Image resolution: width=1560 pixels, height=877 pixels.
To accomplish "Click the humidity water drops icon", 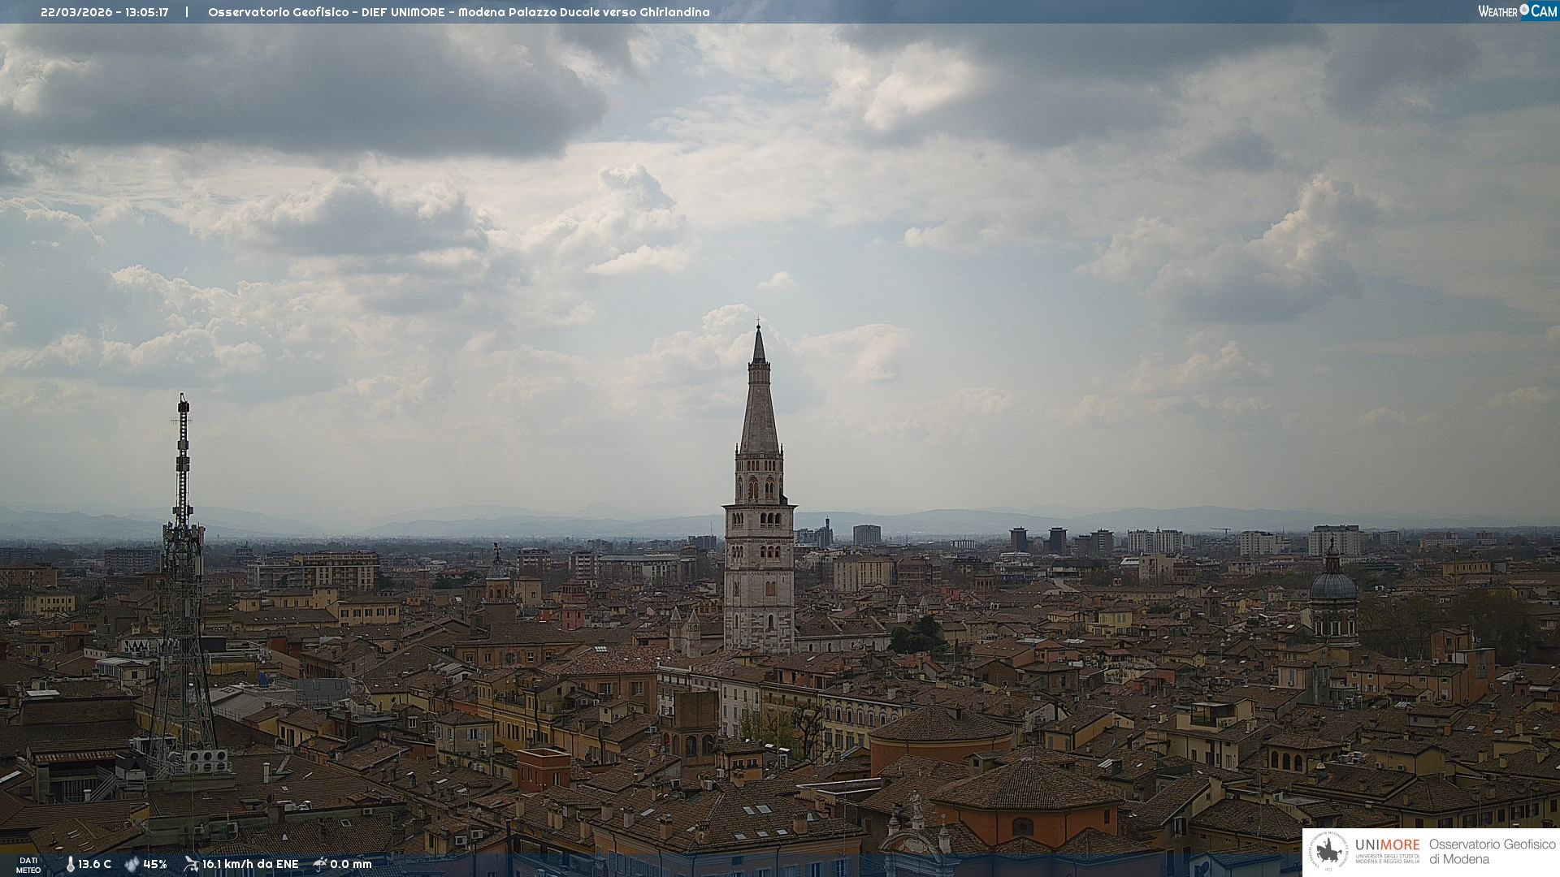I will [132, 864].
